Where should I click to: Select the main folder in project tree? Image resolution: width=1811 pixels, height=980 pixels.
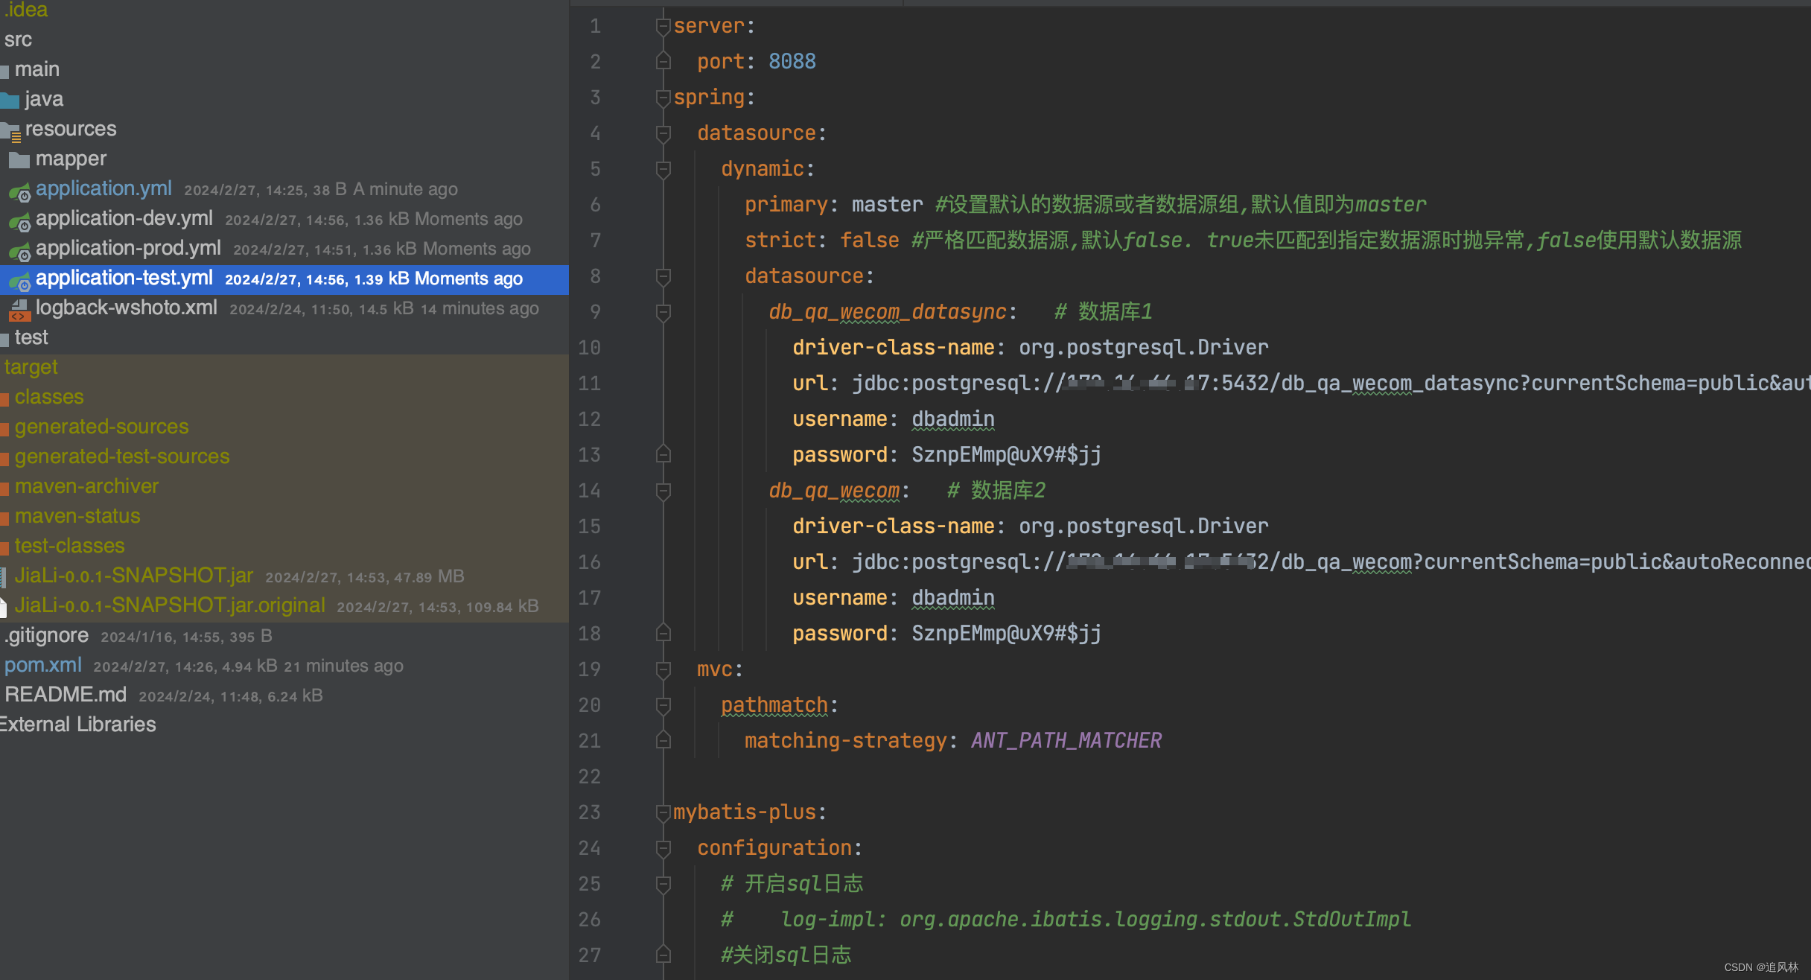point(37,69)
